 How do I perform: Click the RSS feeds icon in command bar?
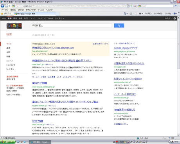pos(131,13)
